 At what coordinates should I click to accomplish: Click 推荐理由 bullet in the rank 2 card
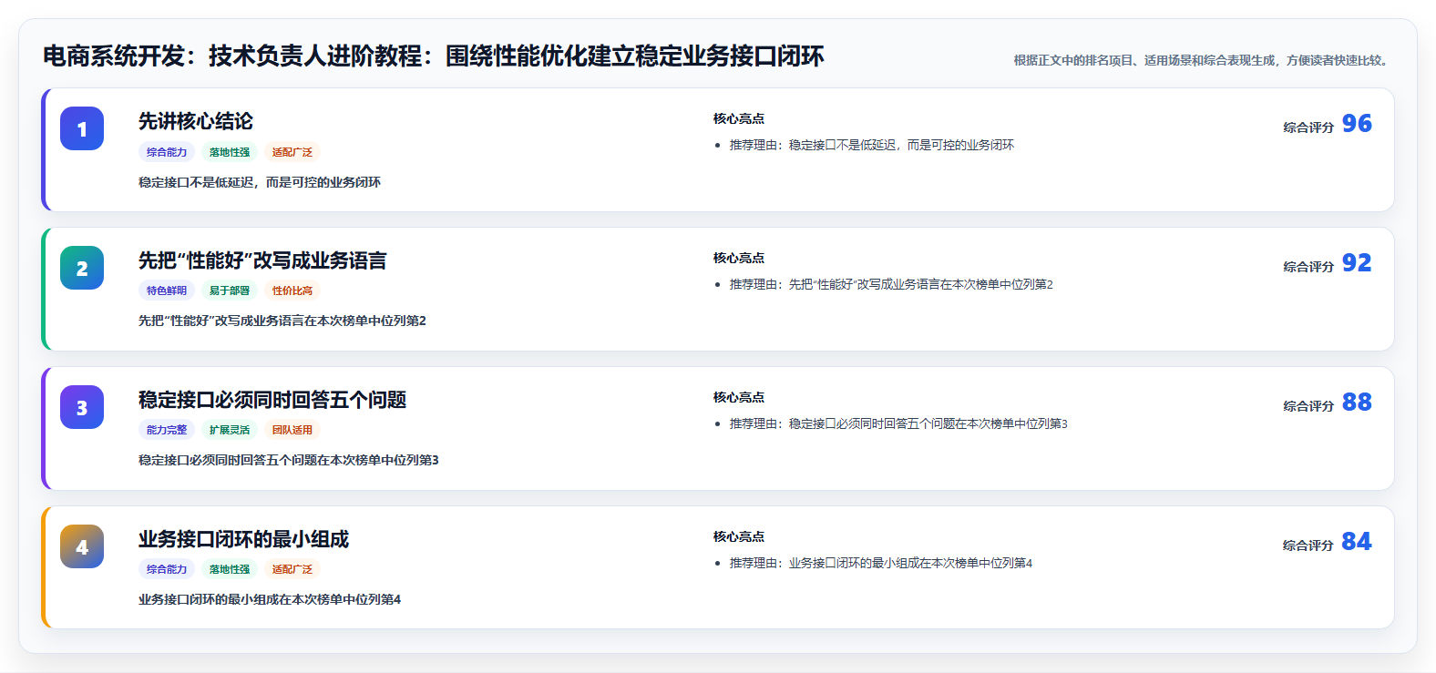pos(891,284)
